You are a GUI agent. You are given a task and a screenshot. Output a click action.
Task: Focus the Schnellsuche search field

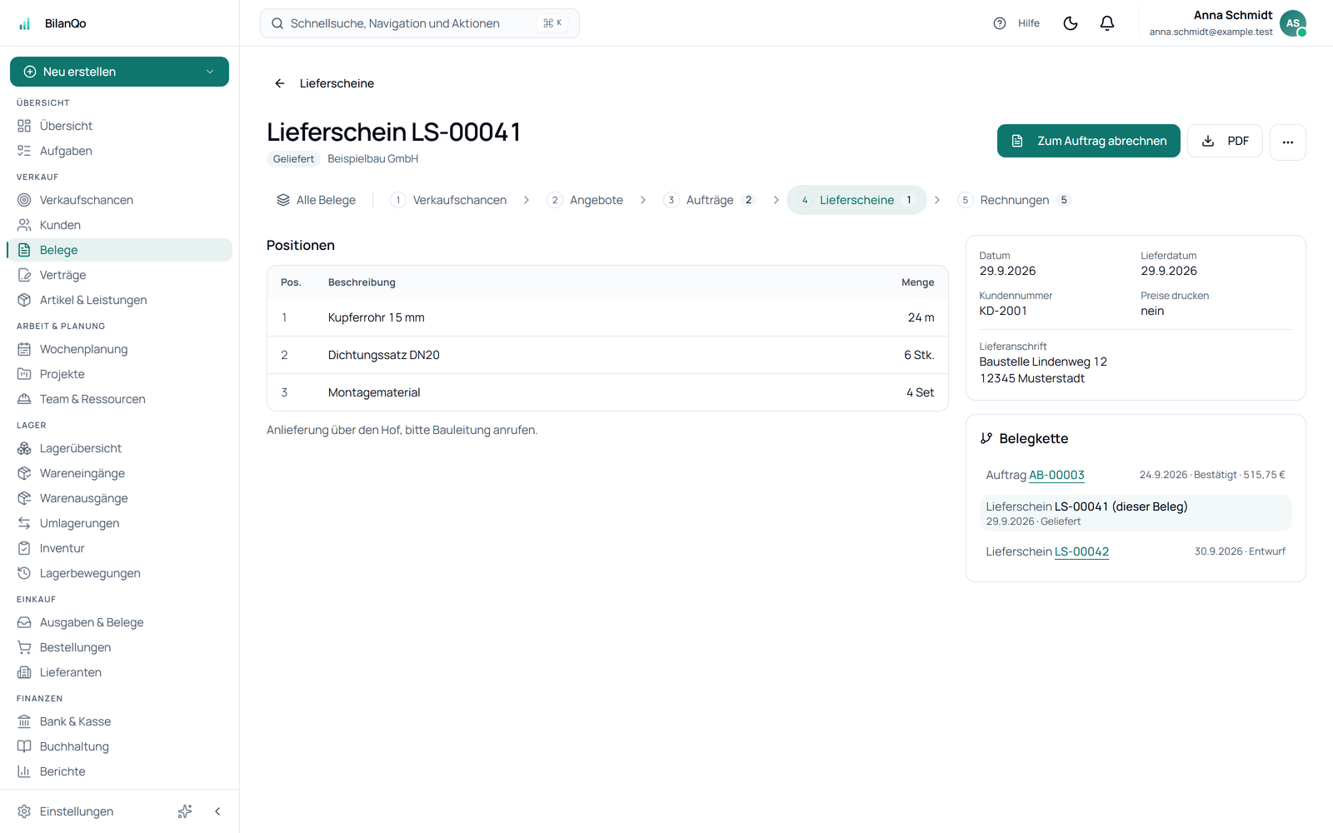tap(420, 23)
